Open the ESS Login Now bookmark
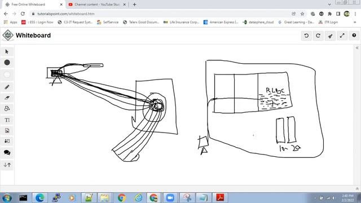This screenshot has width=361, height=203. 37,22
